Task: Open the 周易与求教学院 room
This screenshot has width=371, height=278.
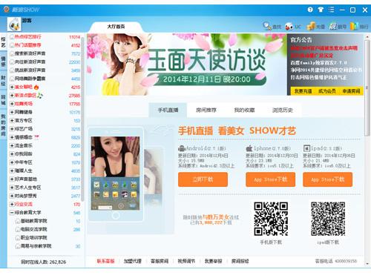Action: point(36,246)
